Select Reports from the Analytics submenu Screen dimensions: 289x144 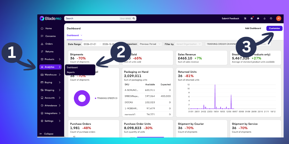click(71, 72)
